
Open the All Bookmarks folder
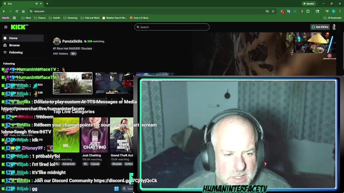pyautogui.click(x=332, y=18)
